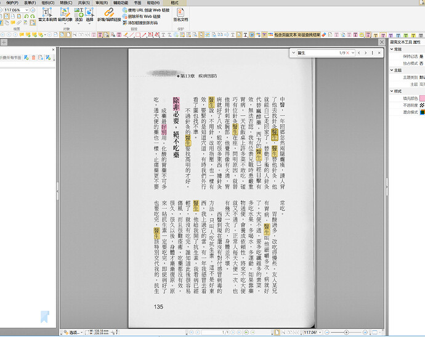Image resolution: width=425 pixels, height=337 pixels.
Task: Close the bookmarks side panel
Action: pyautogui.click(x=53, y=50)
